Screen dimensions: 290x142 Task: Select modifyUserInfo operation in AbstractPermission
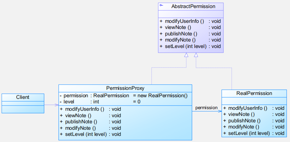(190, 21)
